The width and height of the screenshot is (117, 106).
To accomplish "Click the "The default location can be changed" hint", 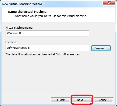I will click(43, 54).
